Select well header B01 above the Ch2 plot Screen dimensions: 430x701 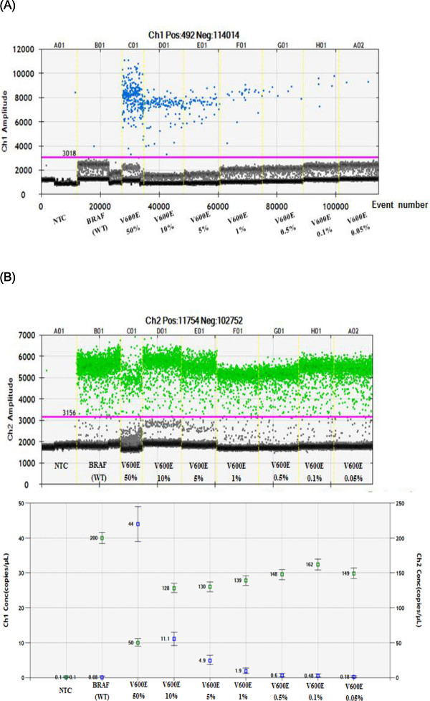pos(99,331)
